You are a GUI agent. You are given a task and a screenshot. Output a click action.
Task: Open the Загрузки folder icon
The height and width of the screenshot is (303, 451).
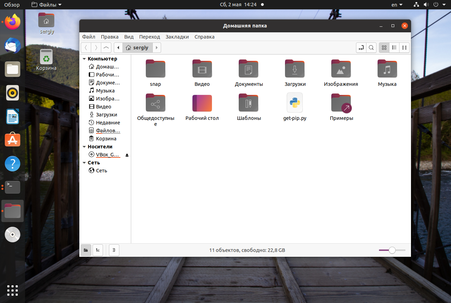295,68
